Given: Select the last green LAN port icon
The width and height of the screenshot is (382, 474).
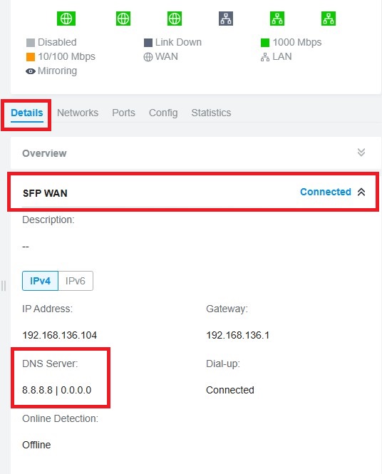Looking at the screenshot, I should click(329, 19).
